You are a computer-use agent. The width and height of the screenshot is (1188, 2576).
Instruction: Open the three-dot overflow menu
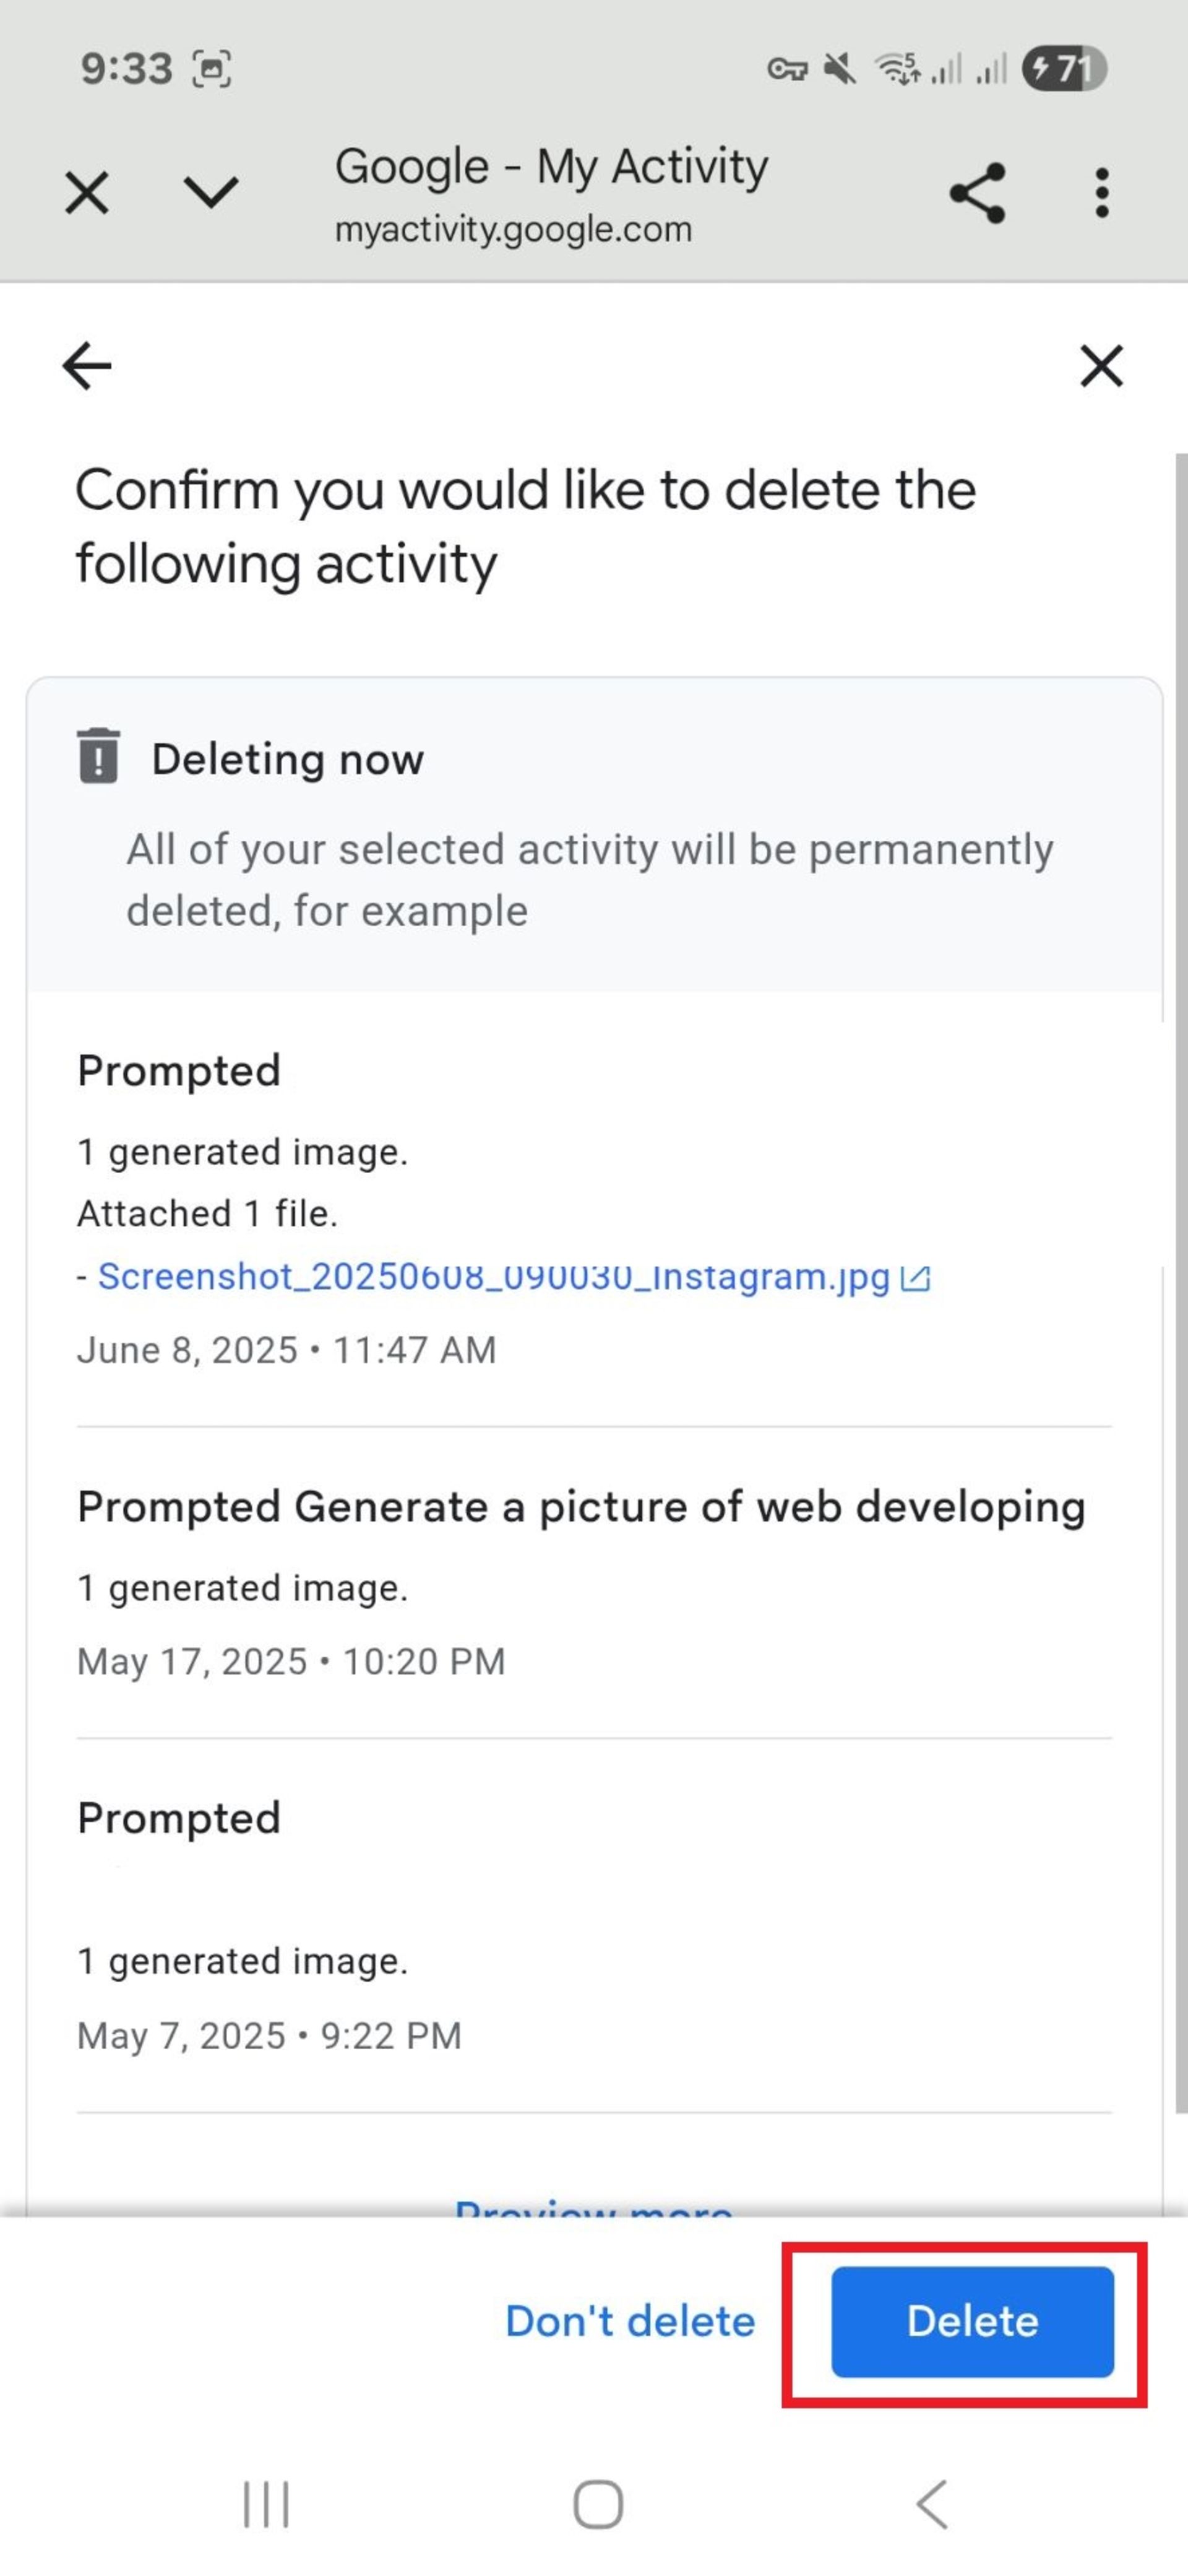coord(1101,192)
